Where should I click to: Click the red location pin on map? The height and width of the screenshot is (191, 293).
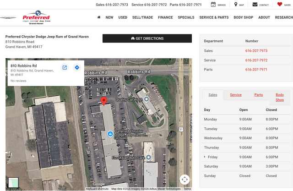[x=103, y=101]
